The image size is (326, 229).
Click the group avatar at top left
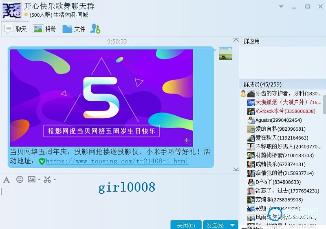(x=11, y=10)
